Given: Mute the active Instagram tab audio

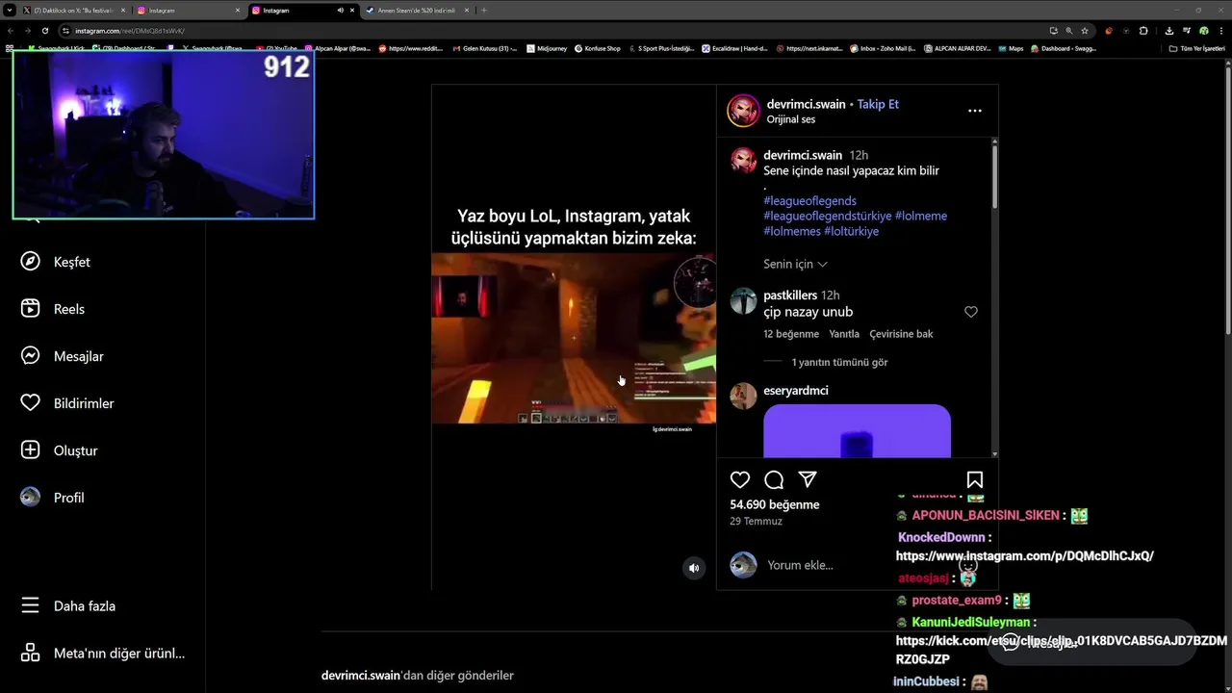Looking at the screenshot, I should pos(341,10).
